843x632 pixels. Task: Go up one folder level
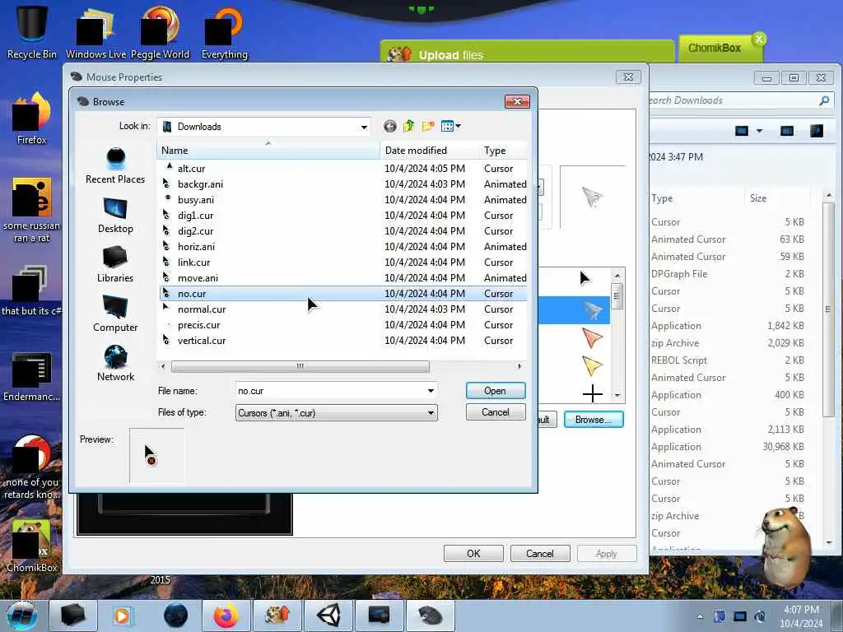click(x=408, y=126)
